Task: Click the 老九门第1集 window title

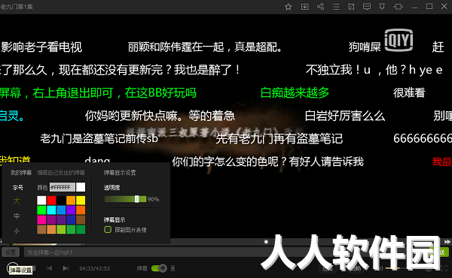Action: (x=17, y=7)
